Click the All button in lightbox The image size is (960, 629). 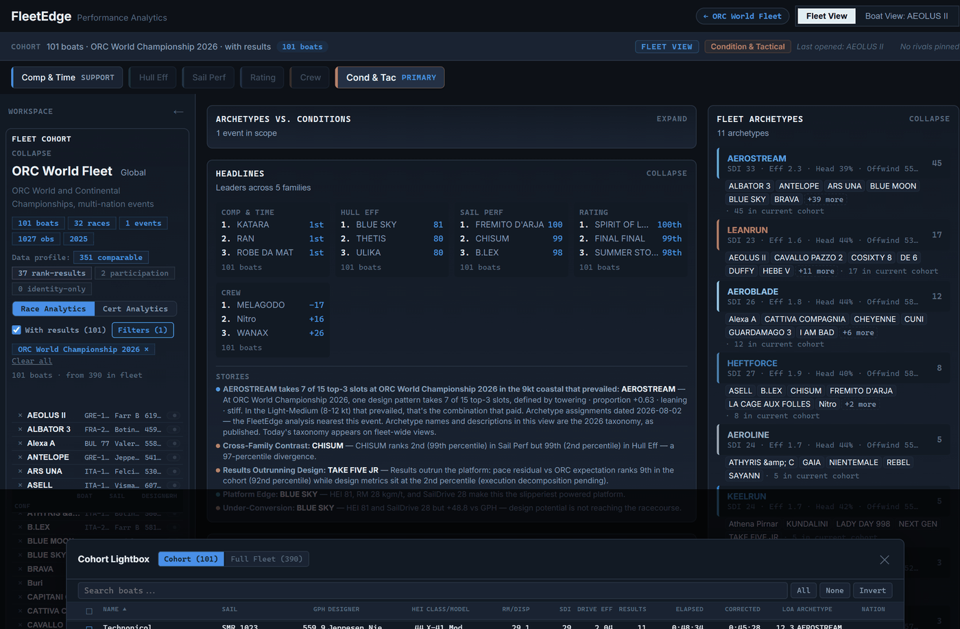point(803,591)
